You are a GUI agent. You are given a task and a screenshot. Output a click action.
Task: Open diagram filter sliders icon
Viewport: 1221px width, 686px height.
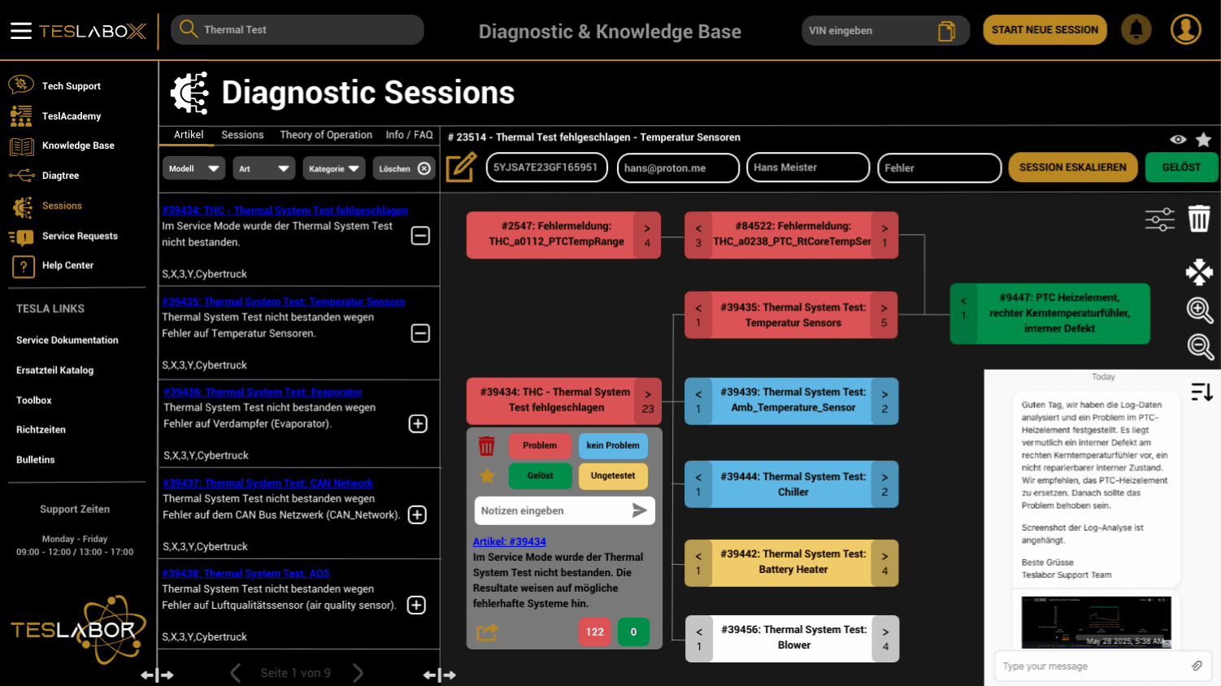tap(1160, 219)
